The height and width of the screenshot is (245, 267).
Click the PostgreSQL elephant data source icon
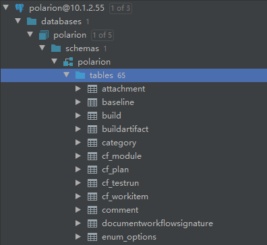[x=20, y=8]
